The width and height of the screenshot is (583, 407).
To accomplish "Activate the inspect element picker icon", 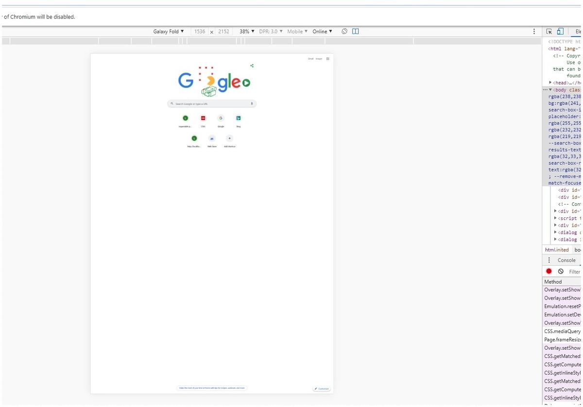I will pos(549,31).
